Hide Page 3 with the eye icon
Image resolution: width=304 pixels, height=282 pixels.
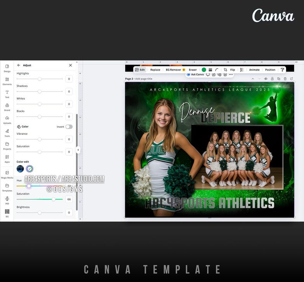point(266,79)
